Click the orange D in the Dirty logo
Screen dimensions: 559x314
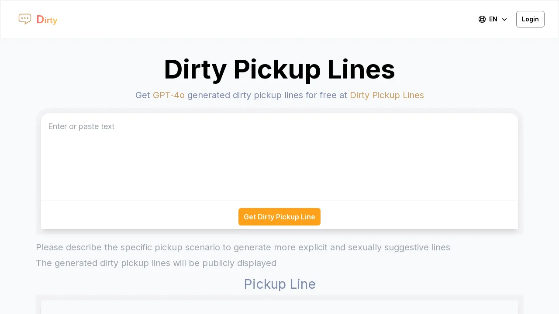(x=40, y=20)
